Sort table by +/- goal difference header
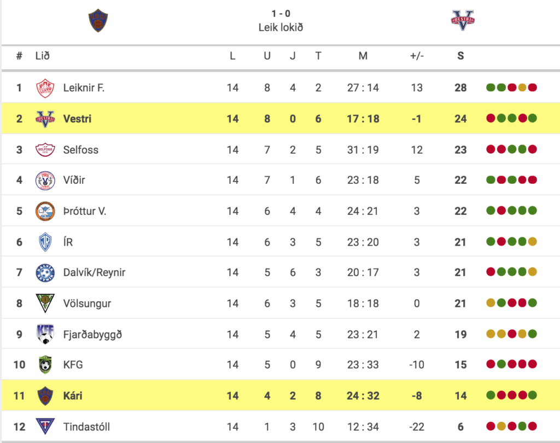 (x=417, y=56)
